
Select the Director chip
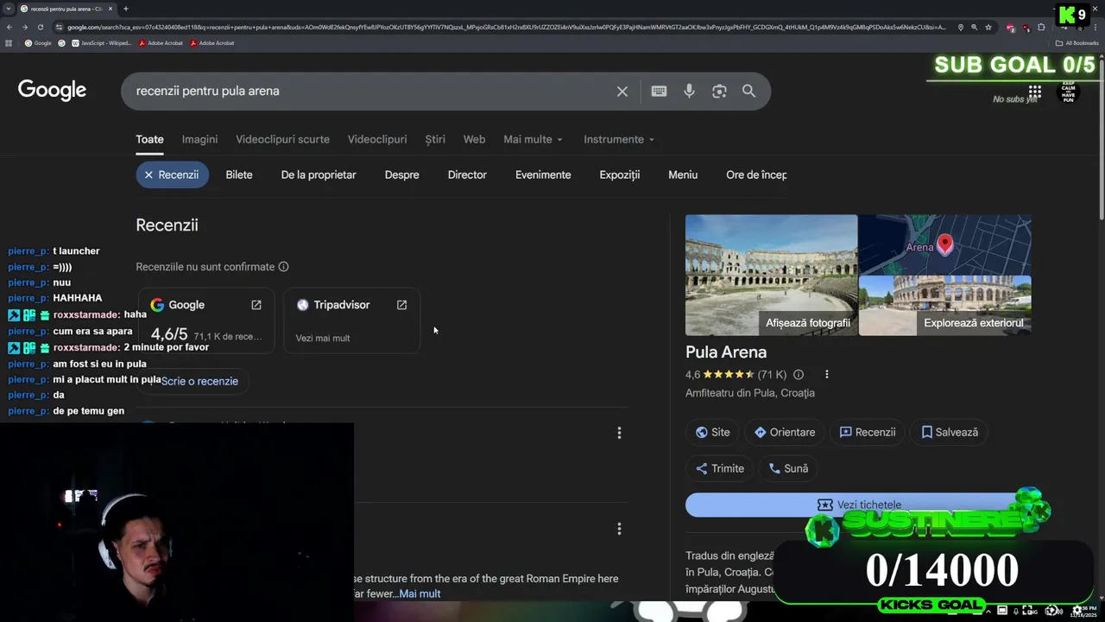pos(467,175)
